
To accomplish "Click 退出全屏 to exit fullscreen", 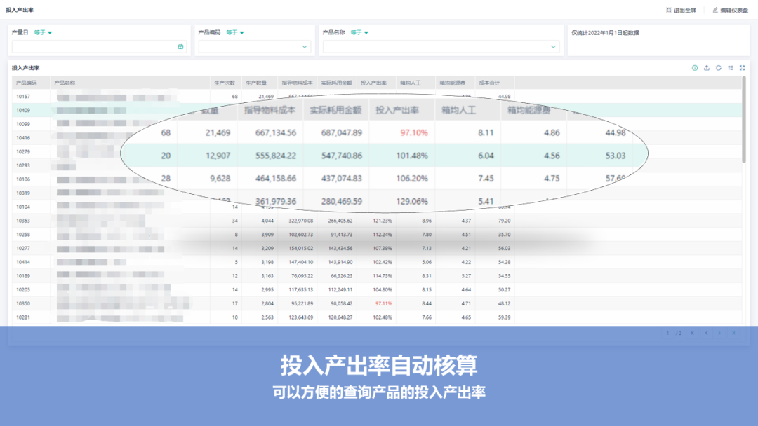I will [x=681, y=11].
